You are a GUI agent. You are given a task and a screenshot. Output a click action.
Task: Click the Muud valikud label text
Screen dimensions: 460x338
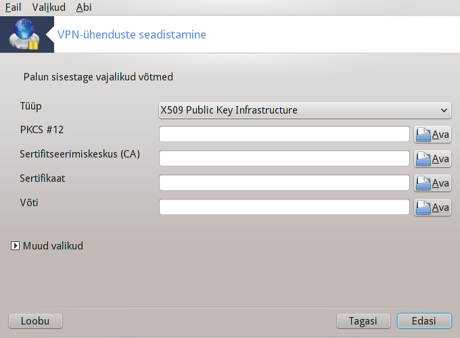(x=53, y=245)
